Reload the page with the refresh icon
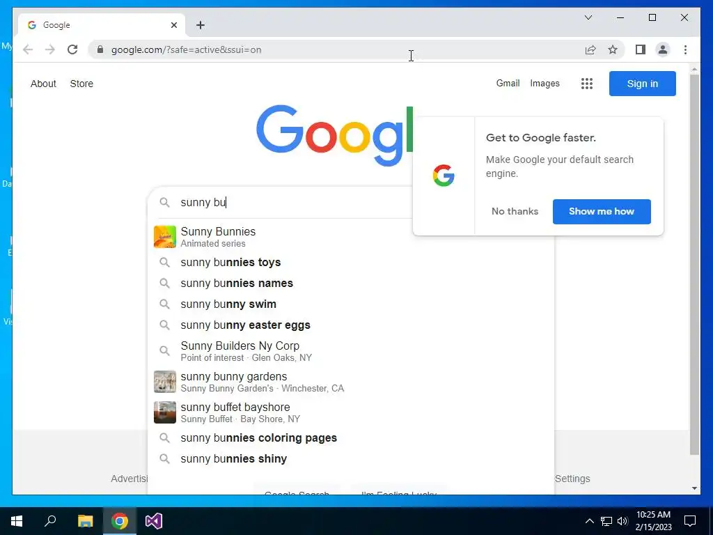Image resolution: width=713 pixels, height=535 pixels. point(72,49)
